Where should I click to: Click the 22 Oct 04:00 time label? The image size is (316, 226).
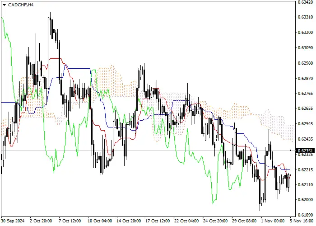186,221
